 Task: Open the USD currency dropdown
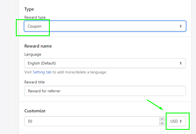pos(176,121)
